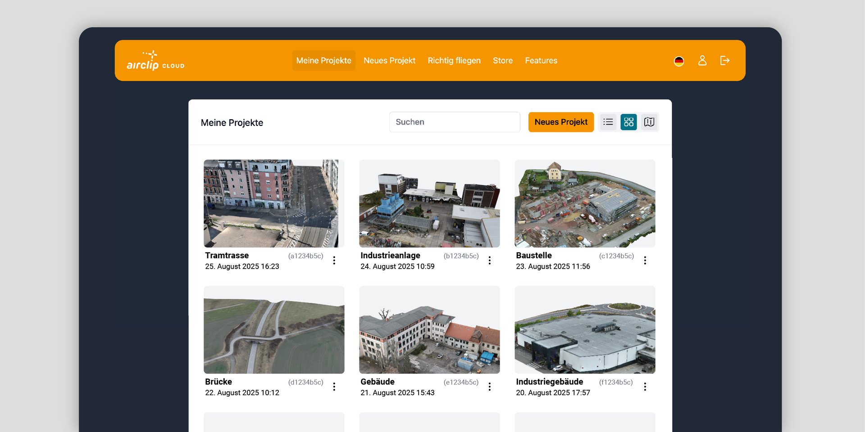Click project ID (c1234b5c)
Image resolution: width=865 pixels, height=432 pixels.
[x=617, y=256]
